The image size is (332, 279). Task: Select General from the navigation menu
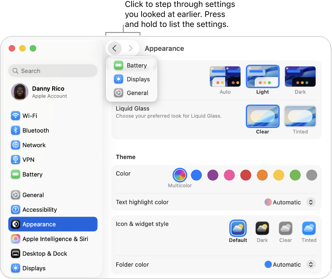137,93
